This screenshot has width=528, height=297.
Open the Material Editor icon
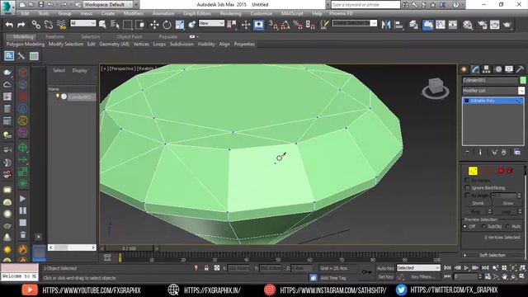click(468, 25)
